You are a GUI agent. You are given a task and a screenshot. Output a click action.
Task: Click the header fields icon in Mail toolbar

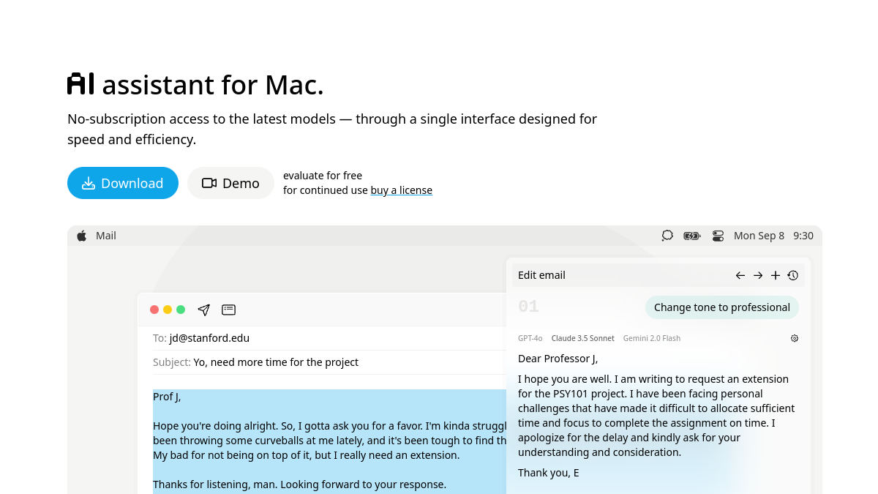(229, 310)
